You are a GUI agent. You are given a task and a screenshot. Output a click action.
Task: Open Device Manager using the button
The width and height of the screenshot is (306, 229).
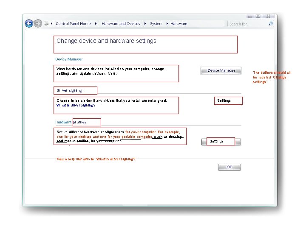[x=221, y=70]
